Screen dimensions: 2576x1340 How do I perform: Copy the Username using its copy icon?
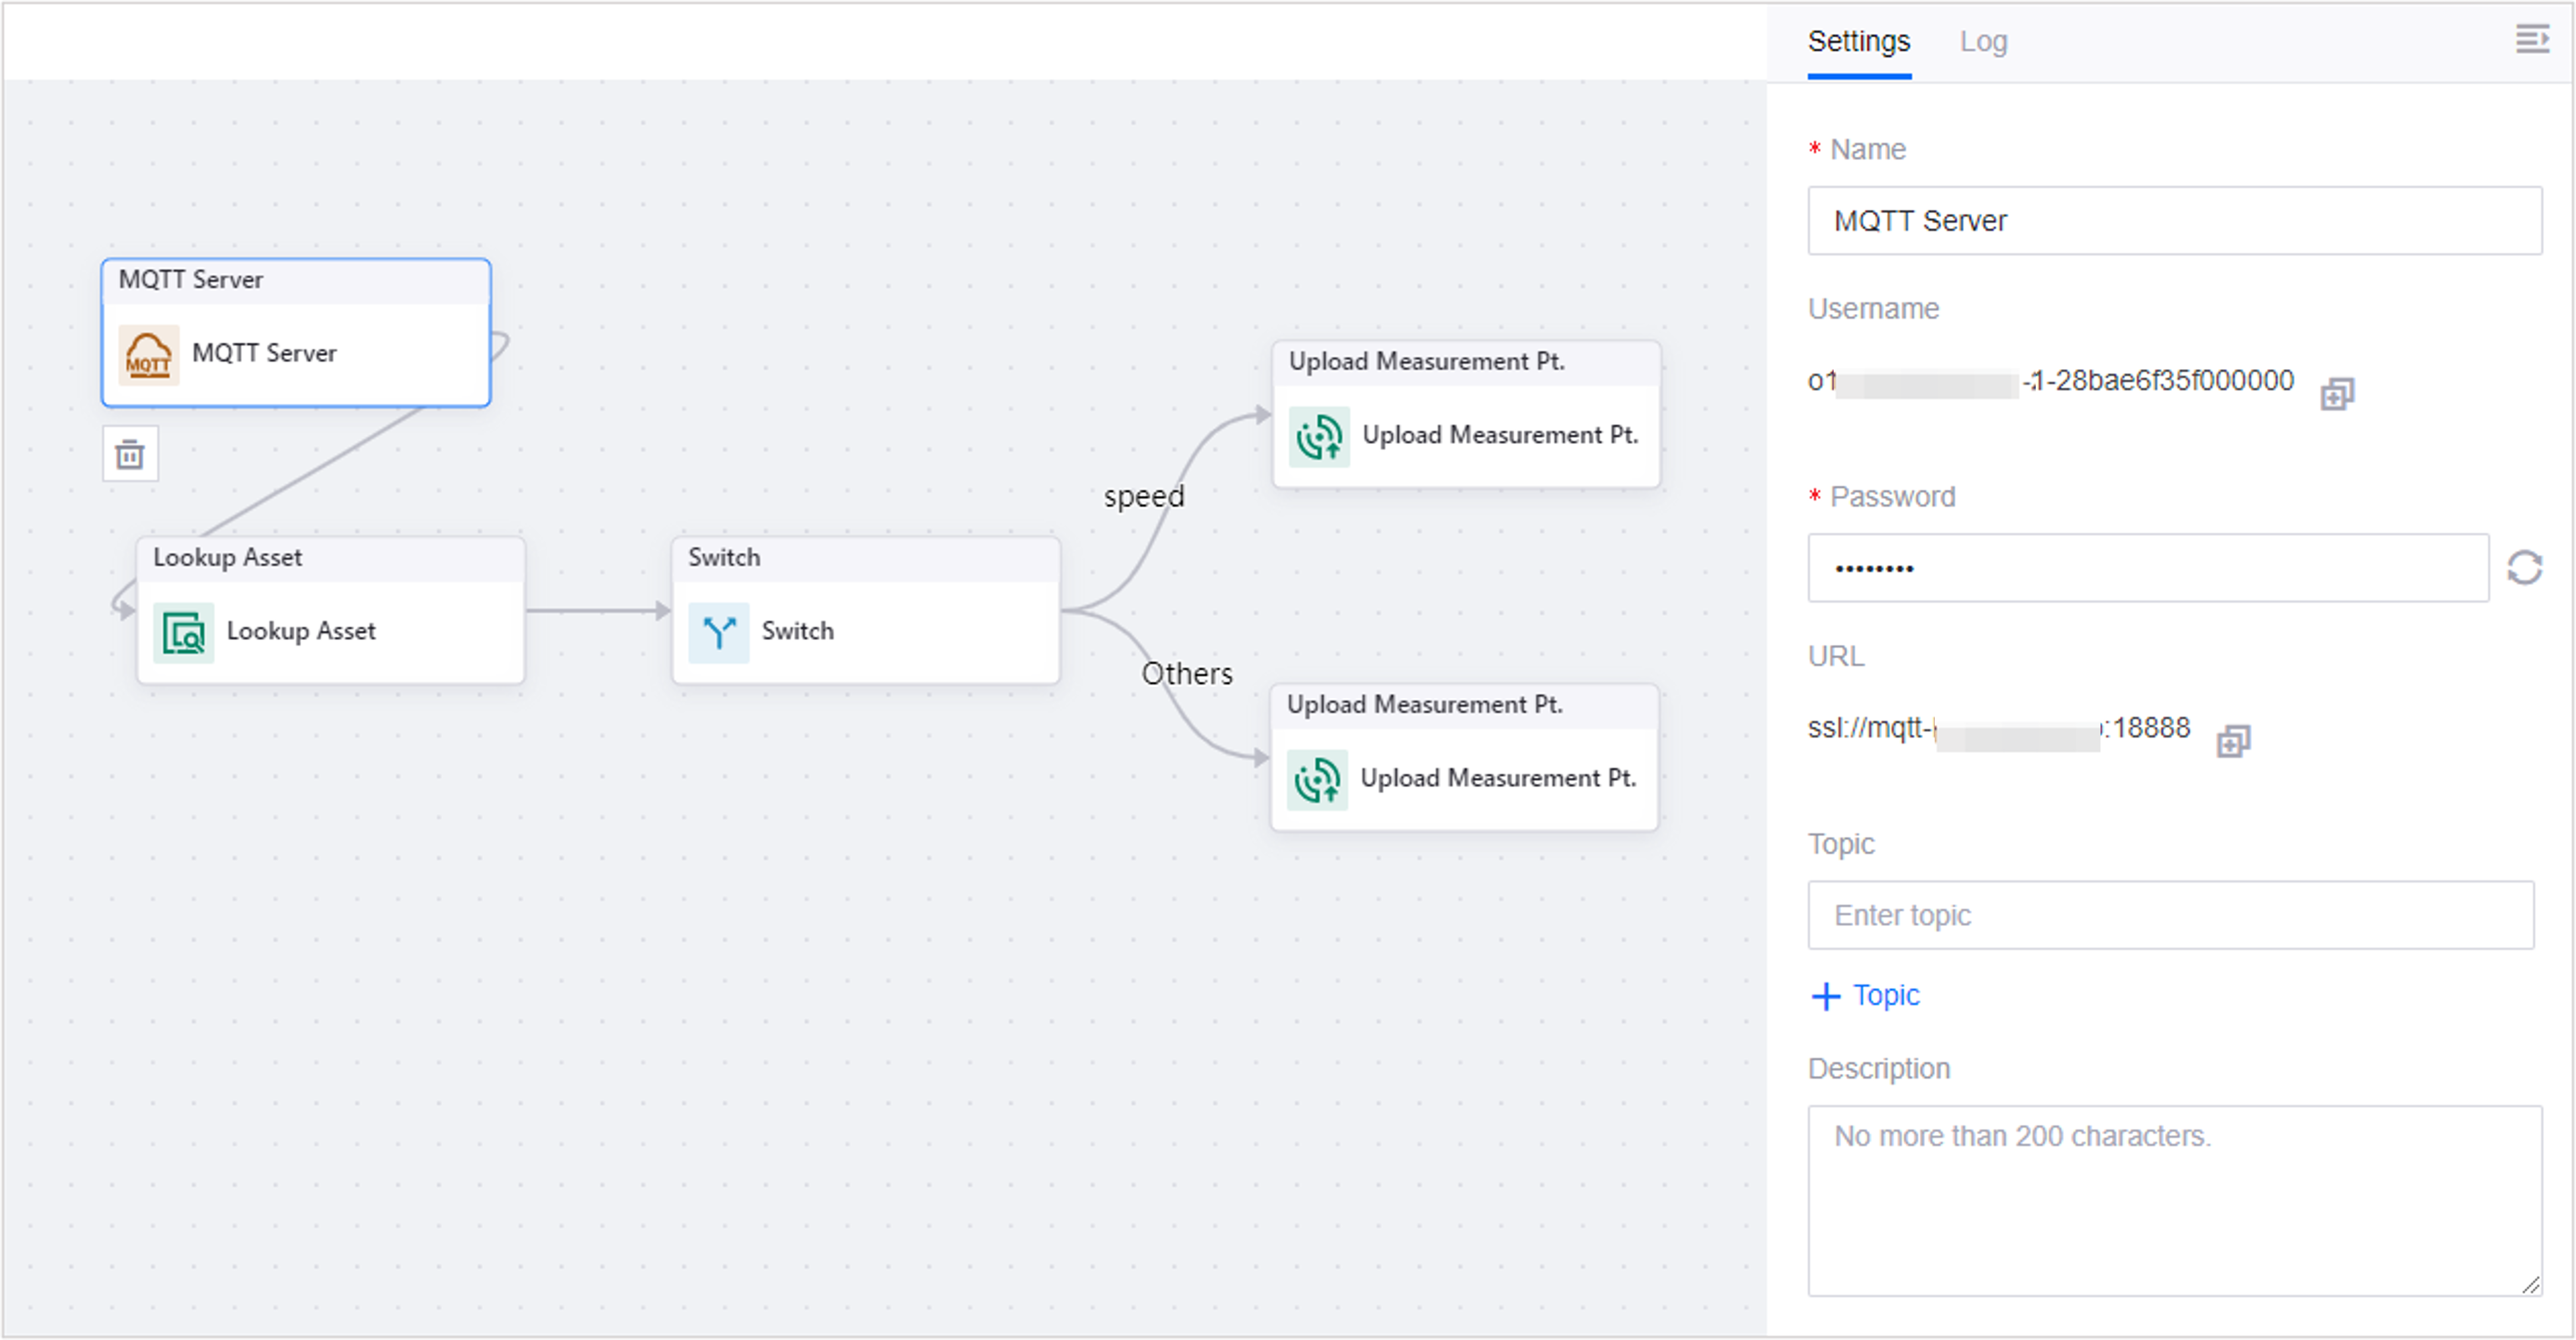coord(2338,393)
